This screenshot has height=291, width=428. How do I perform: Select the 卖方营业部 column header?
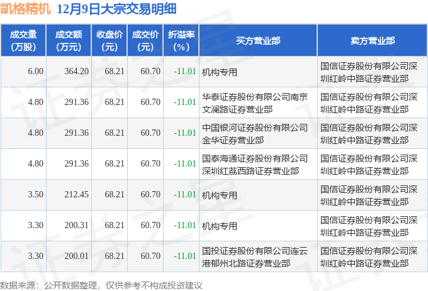[373, 41]
